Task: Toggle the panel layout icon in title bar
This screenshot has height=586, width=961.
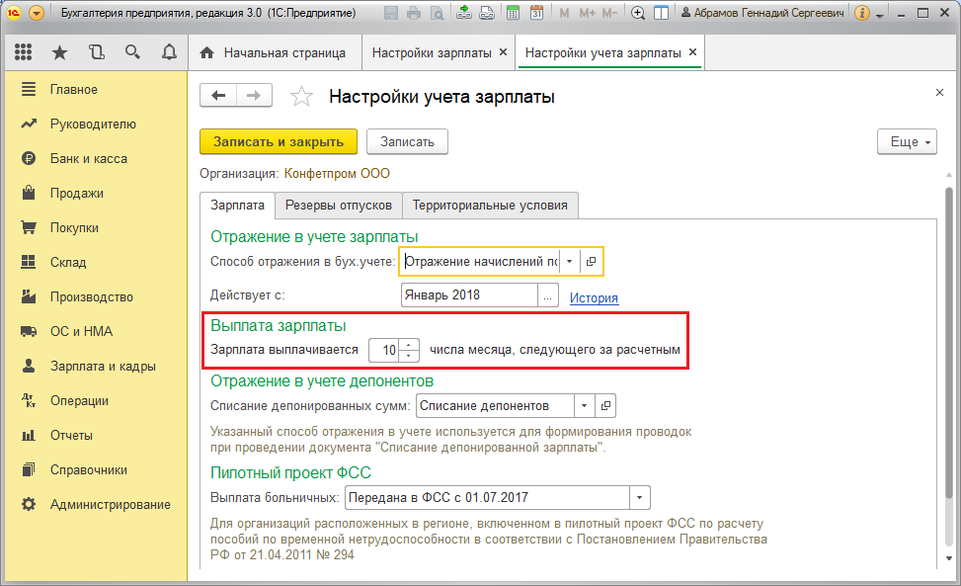Action: point(662,12)
